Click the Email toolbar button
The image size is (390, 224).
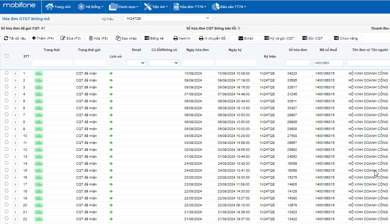(245, 38)
